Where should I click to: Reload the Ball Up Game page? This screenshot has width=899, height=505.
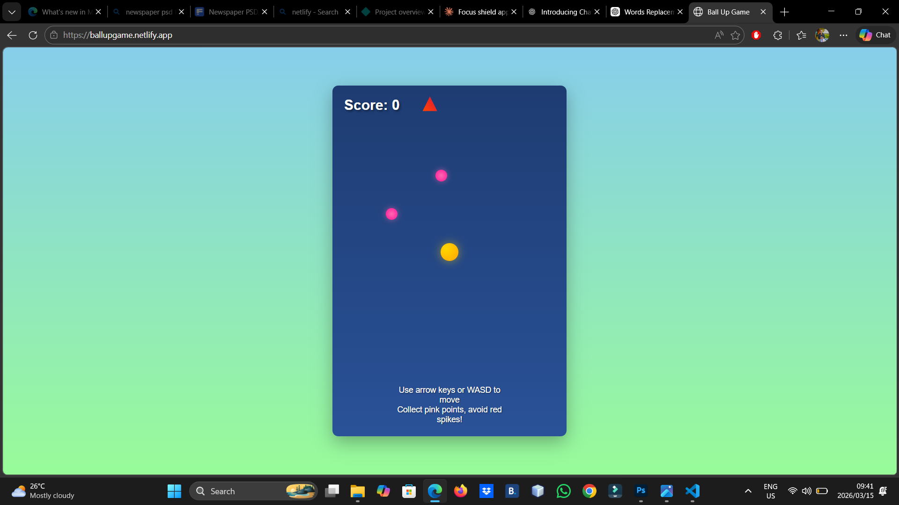coord(33,35)
